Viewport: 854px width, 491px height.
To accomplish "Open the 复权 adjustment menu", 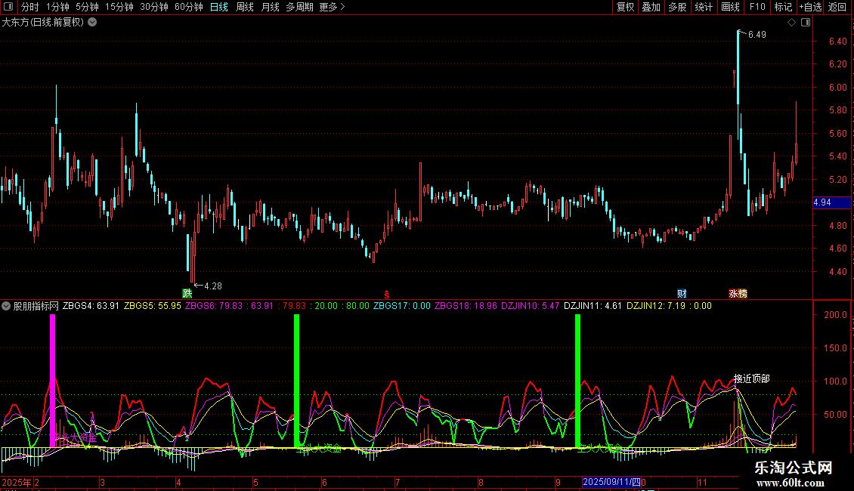I will [x=625, y=7].
